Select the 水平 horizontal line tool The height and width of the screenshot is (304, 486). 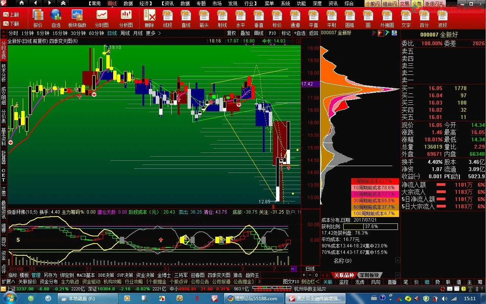click(x=240, y=18)
